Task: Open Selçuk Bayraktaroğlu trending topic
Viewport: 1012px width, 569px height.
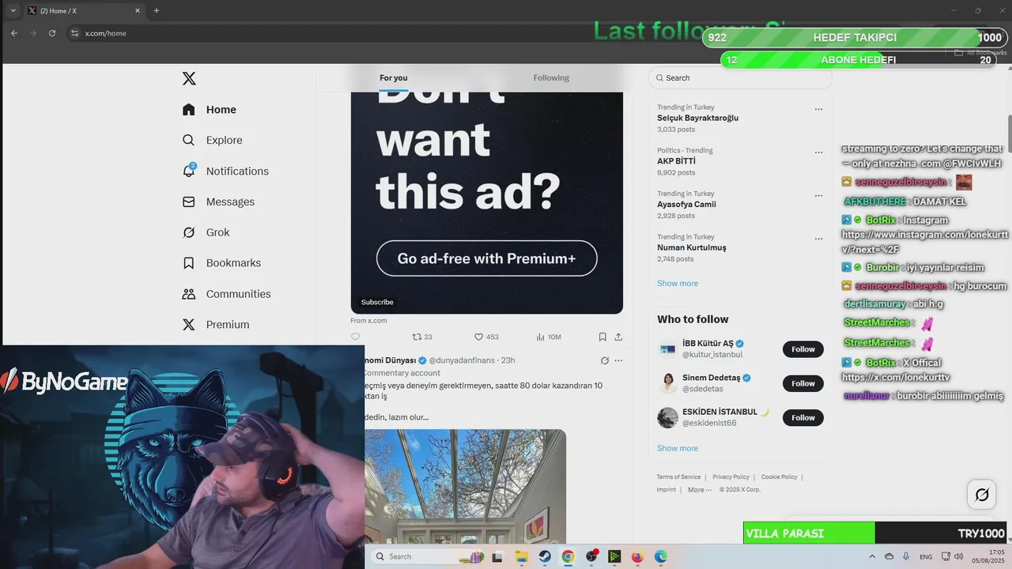Action: [697, 118]
